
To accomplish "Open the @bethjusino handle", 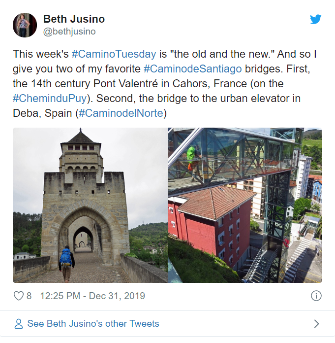I will pyautogui.click(x=69, y=32).
